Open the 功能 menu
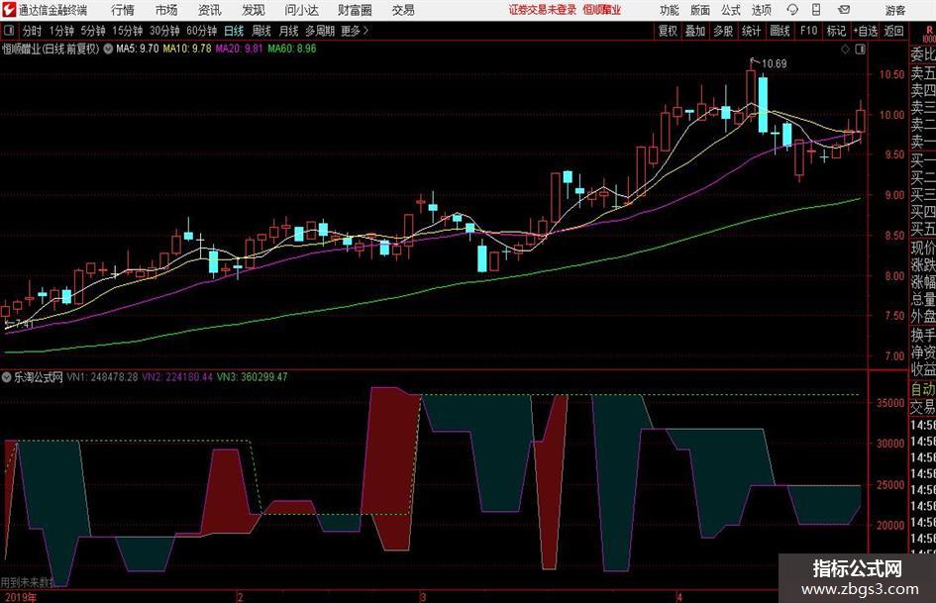936x603 pixels. (670, 10)
